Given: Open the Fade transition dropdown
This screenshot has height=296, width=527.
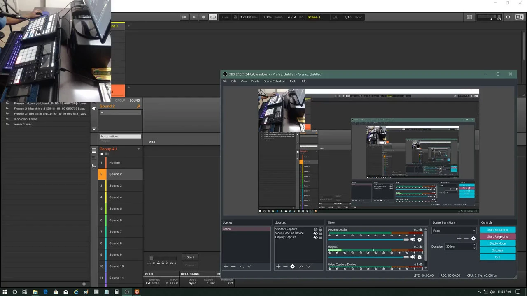Looking at the screenshot, I should (x=453, y=231).
